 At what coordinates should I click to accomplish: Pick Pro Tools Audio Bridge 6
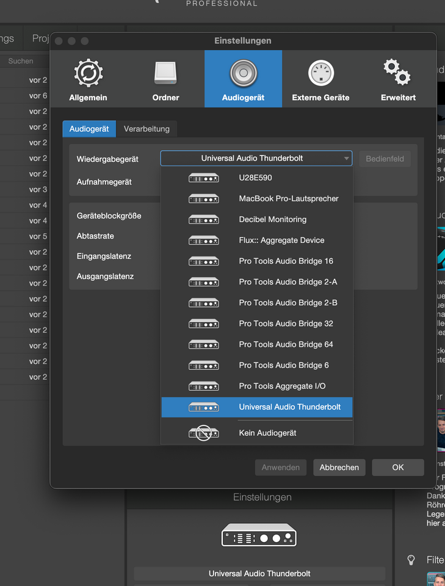[x=257, y=366]
